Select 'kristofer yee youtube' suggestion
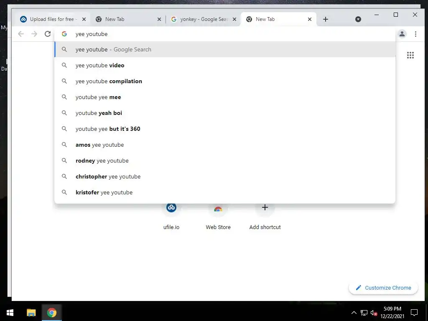428x321 pixels. click(x=225, y=192)
